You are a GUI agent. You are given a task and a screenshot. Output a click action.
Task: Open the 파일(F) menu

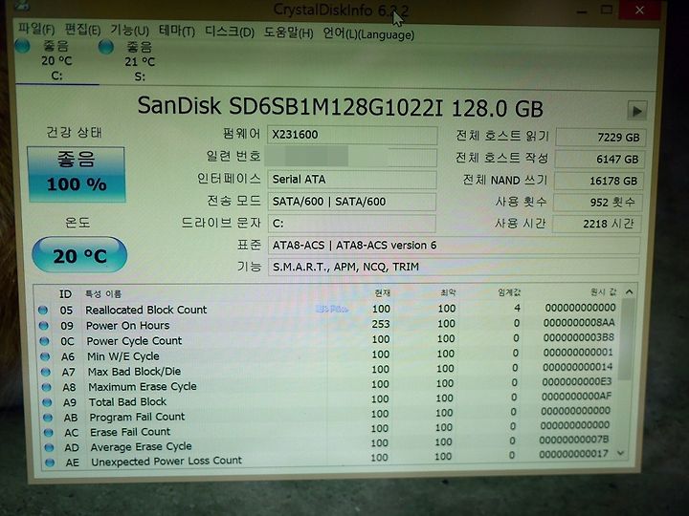click(x=36, y=30)
